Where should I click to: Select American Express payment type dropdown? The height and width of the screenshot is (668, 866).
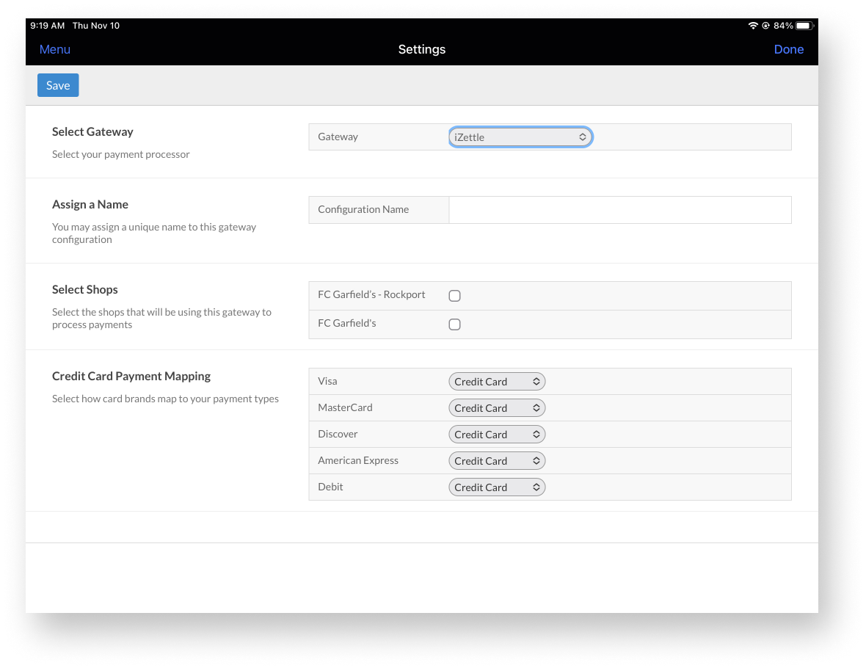(497, 461)
